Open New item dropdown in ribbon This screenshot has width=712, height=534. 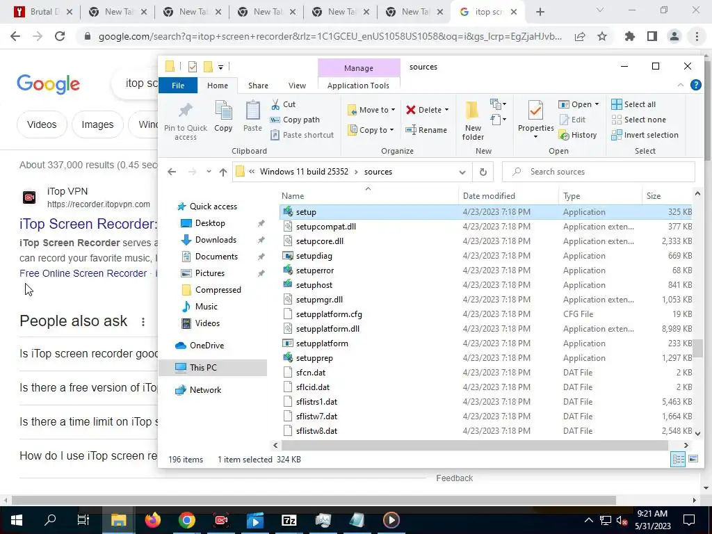498,104
